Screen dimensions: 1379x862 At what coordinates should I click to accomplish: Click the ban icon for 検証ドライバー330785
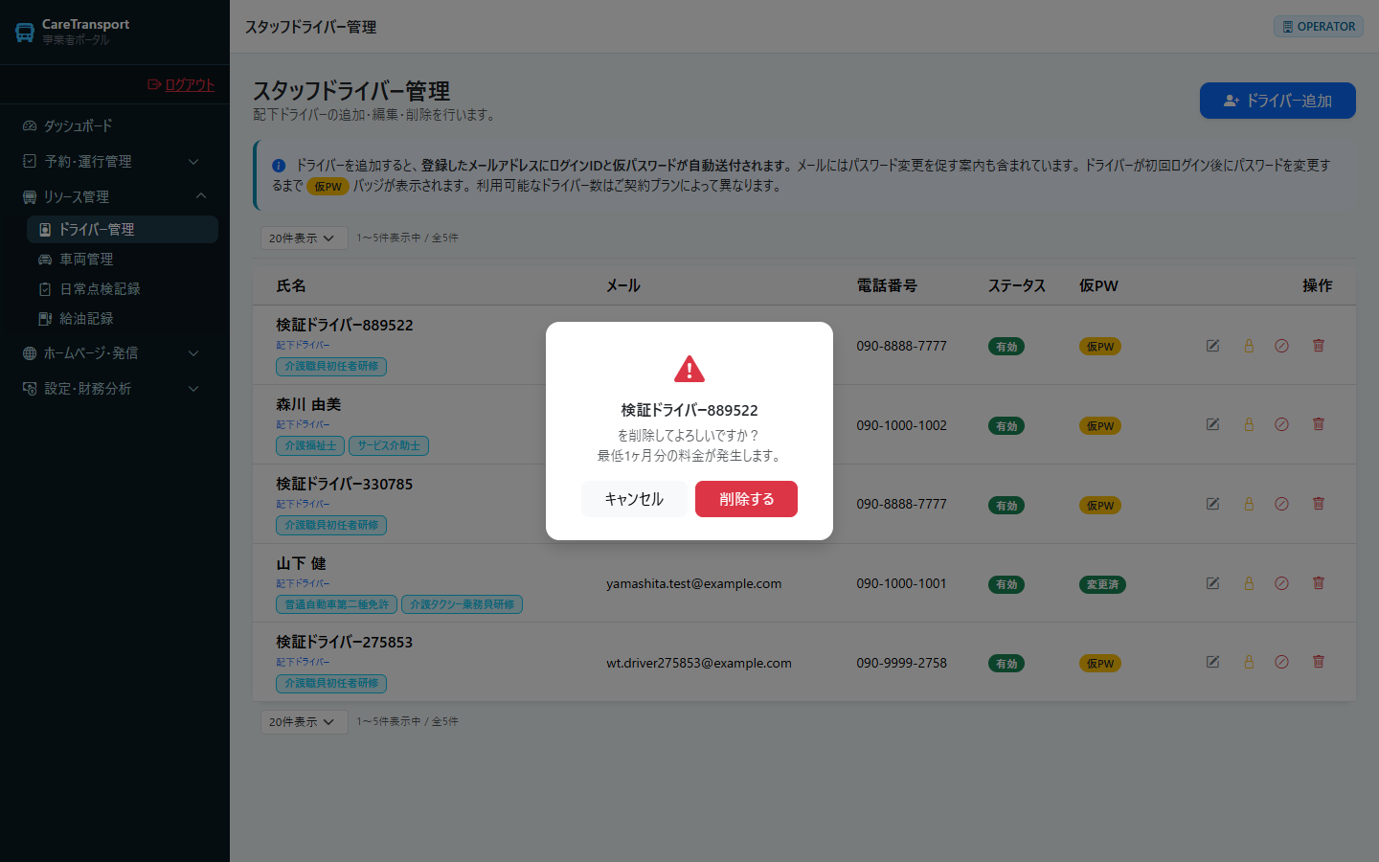click(x=1281, y=504)
